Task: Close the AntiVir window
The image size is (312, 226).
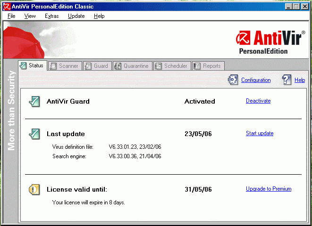Action: click(305, 7)
